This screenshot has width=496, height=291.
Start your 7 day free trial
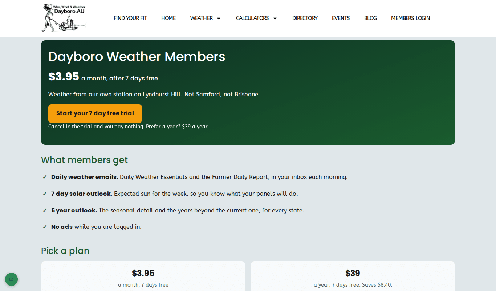[x=95, y=113]
